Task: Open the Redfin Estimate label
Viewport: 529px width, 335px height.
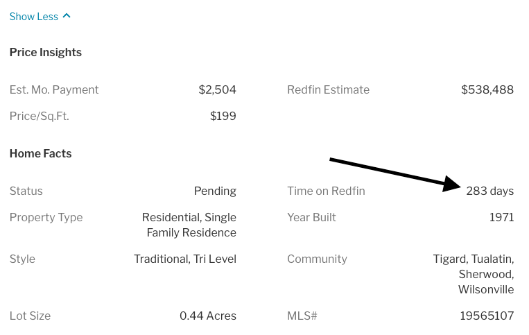Action: pyautogui.click(x=328, y=89)
